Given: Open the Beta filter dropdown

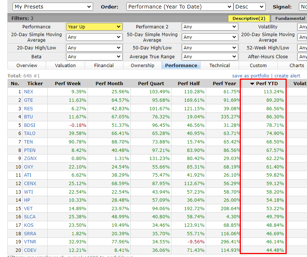Looking at the screenshot, I should tap(94, 57).
